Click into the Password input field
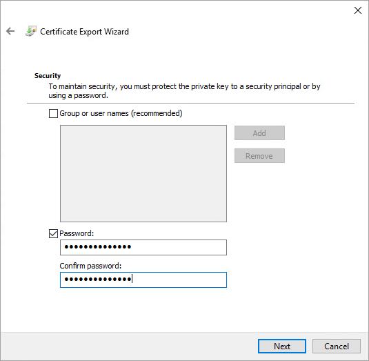The height and width of the screenshot is (361, 369). [143, 247]
